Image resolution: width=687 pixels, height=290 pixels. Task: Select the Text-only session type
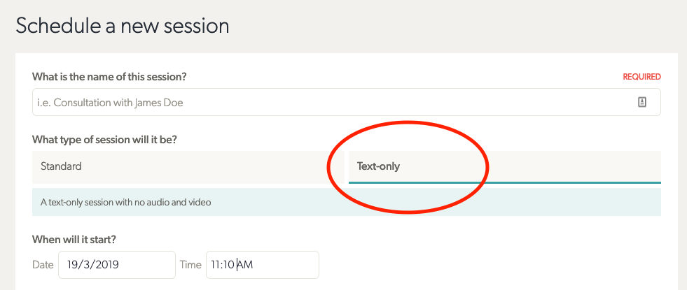click(x=505, y=166)
